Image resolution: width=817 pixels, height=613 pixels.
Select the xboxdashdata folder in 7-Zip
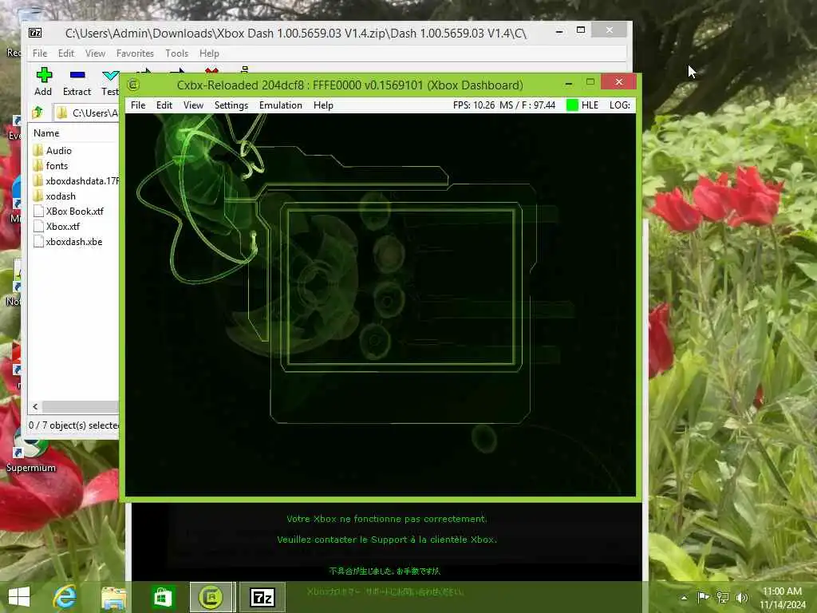tap(76, 181)
